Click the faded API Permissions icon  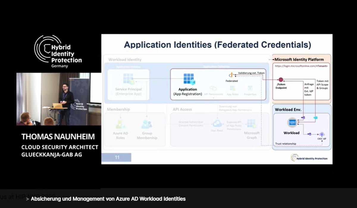(213, 88)
